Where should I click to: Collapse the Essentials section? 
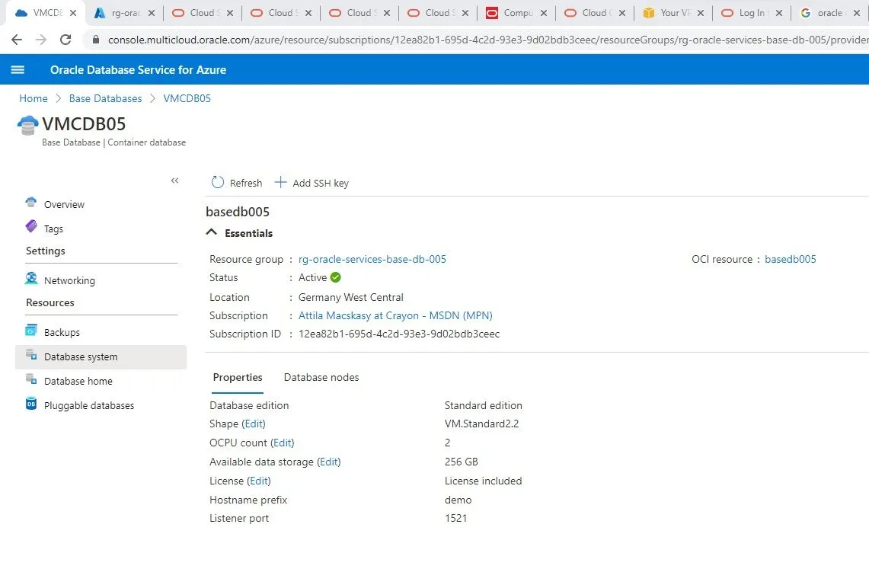click(211, 232)
